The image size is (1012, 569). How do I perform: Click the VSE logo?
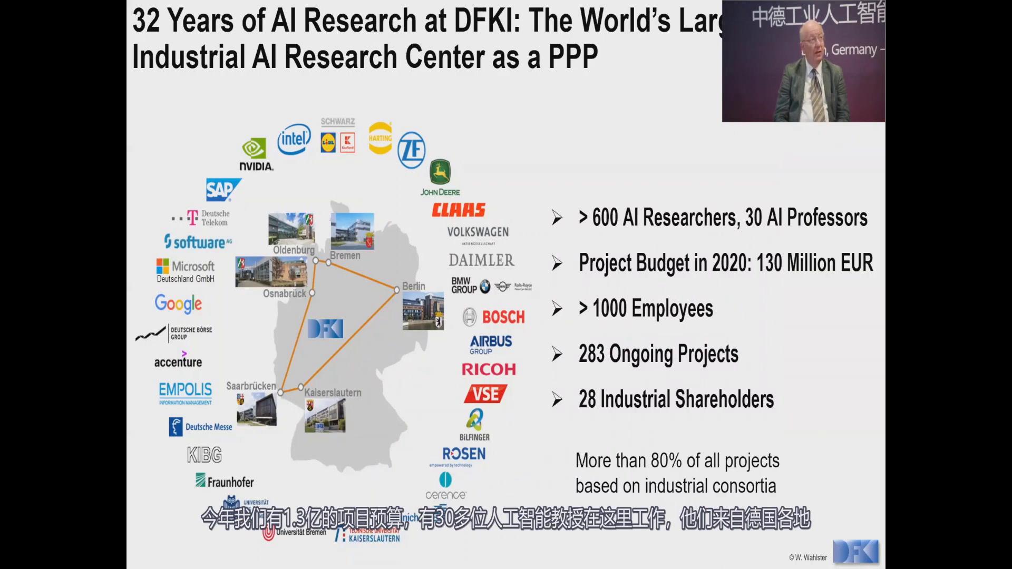(x=485, y=394)
